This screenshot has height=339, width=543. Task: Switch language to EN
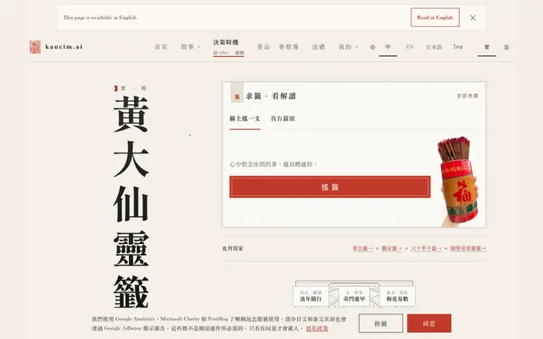410,47
